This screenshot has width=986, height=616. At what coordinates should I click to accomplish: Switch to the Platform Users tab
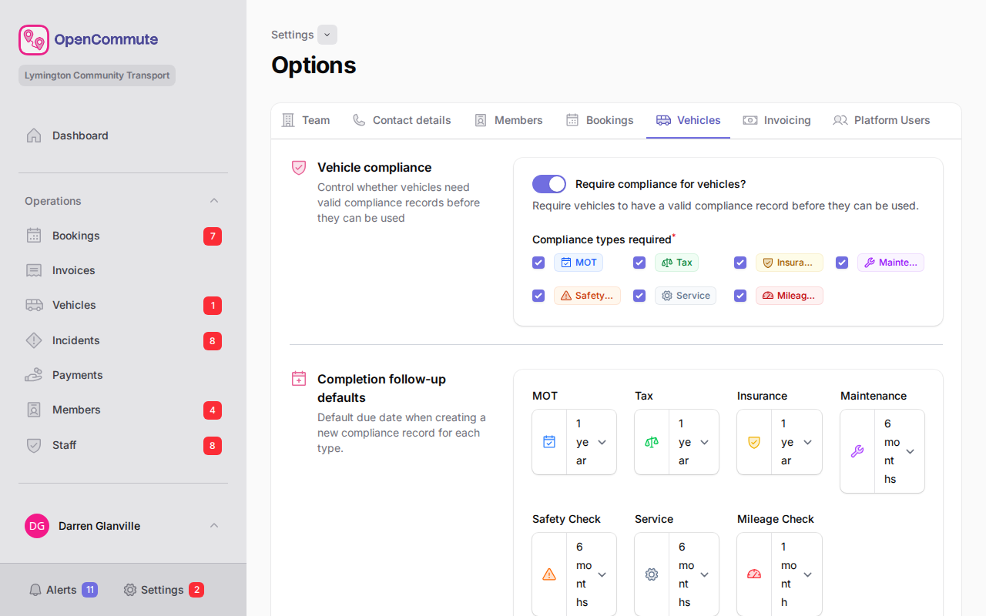pos(882,120)
